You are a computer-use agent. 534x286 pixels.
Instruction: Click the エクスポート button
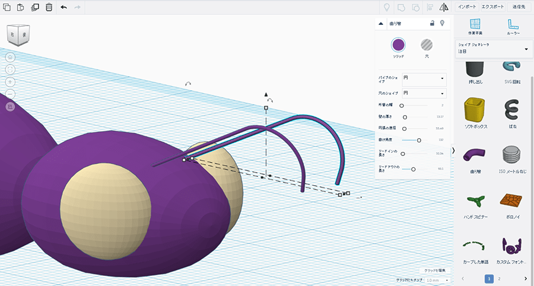[x=492, y=7]
